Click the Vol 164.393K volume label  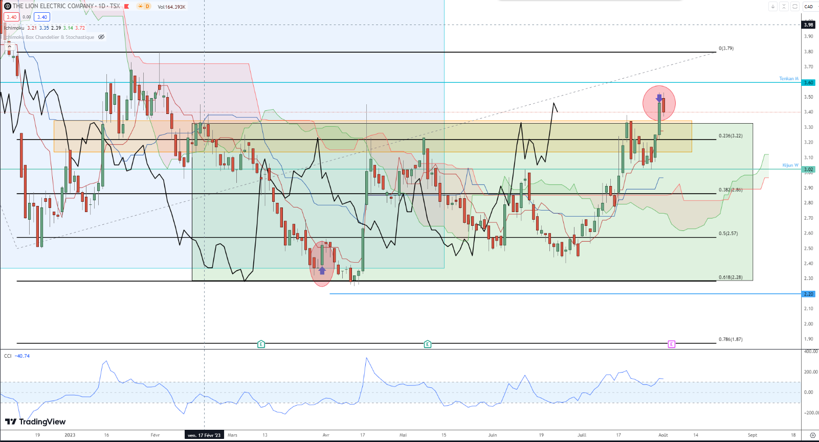[172, 7]
